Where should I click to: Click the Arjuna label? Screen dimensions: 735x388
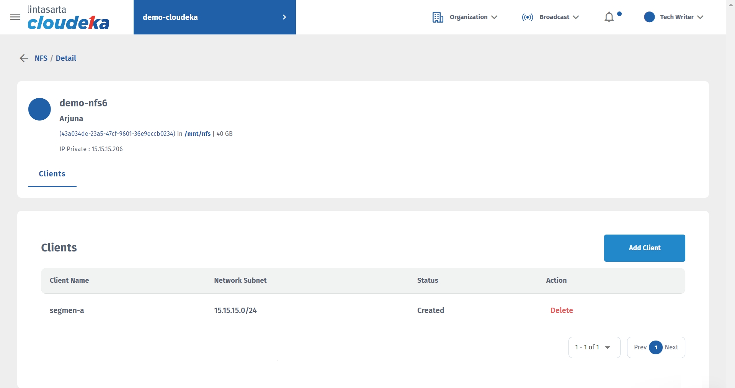click(71, 119)
